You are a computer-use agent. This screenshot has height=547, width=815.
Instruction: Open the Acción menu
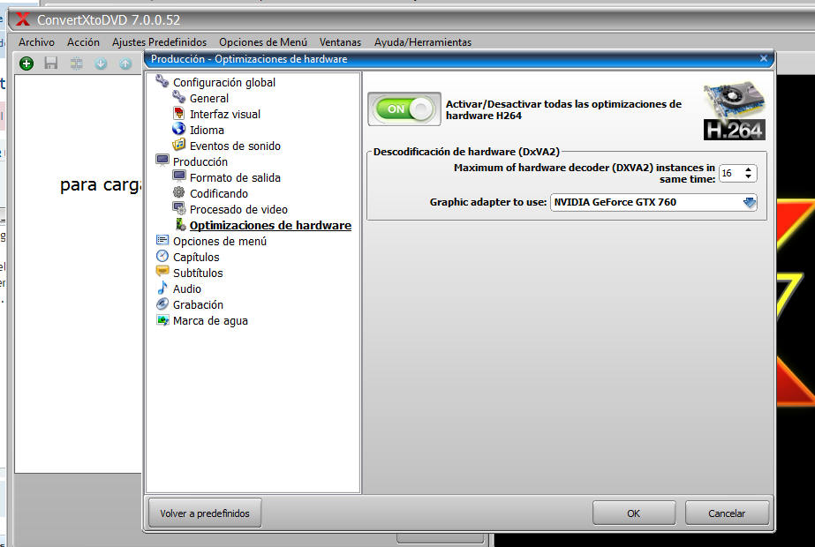tap(83, 42)
